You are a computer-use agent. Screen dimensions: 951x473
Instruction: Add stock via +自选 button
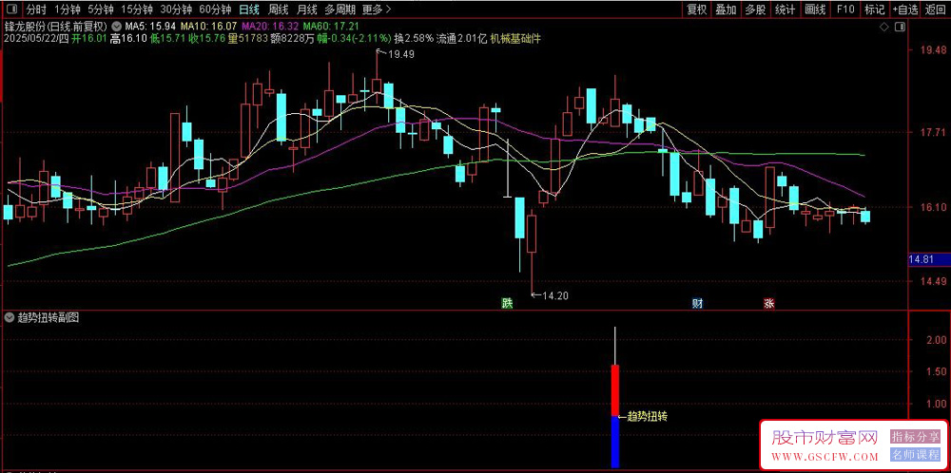point(905,9)
